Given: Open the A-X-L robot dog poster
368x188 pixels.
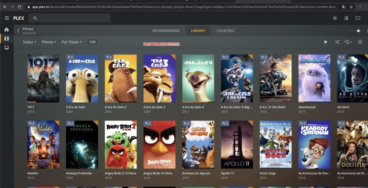Looking at the screenshot, I should point(276,78).
